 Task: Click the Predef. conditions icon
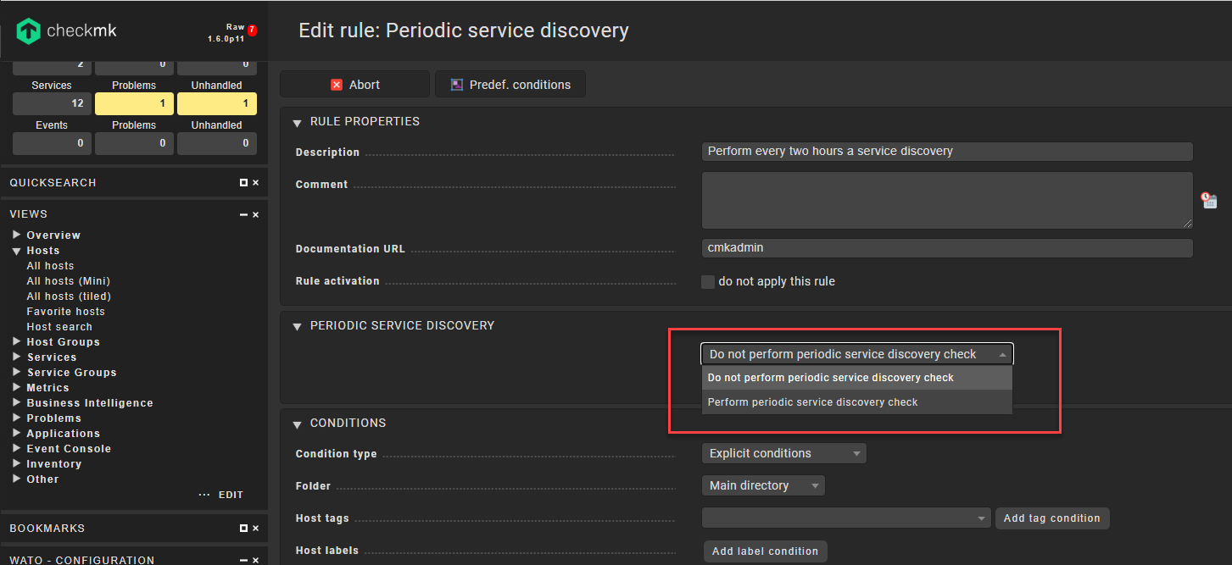coord(457,85)
